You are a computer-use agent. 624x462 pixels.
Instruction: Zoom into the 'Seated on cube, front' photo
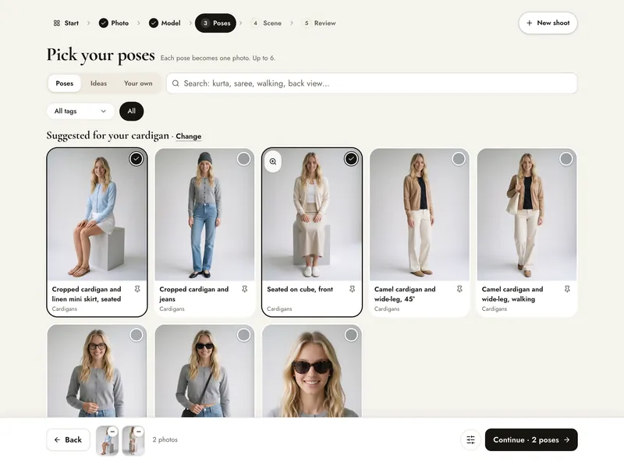pos(273,161)
